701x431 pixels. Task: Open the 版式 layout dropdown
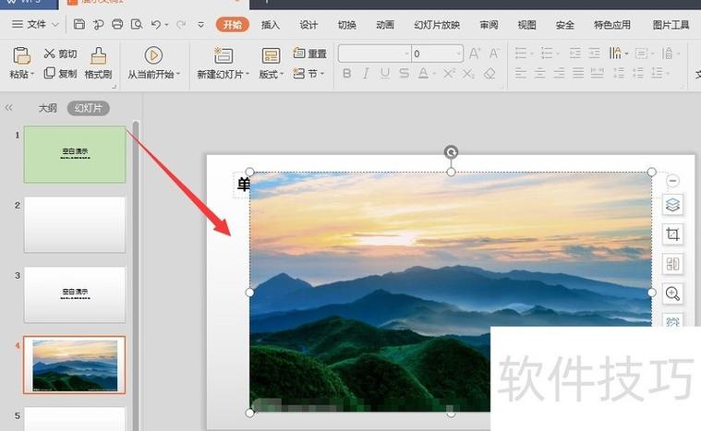[x=271, y=63]
